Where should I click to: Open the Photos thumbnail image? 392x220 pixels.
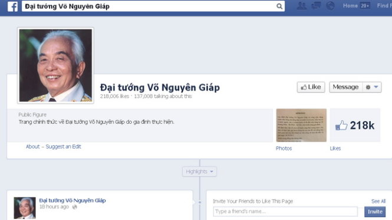click(301, 125)
